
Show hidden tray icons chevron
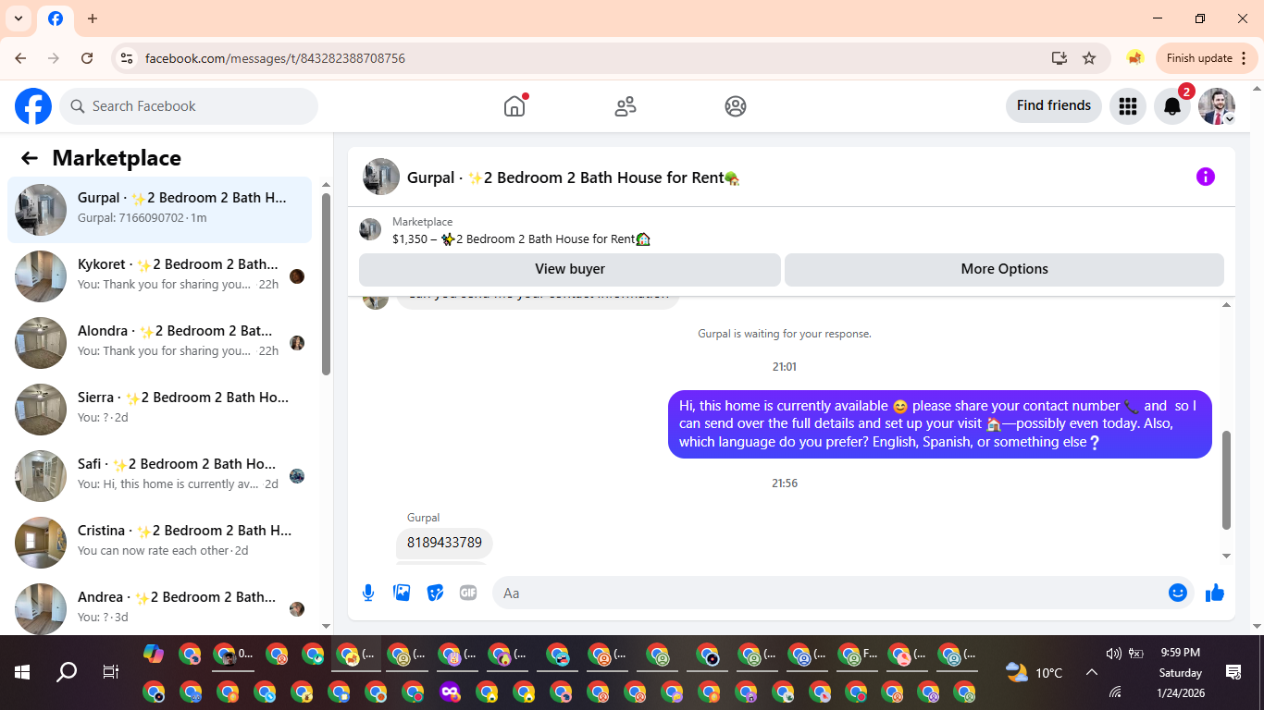(x=1092, y=672)
